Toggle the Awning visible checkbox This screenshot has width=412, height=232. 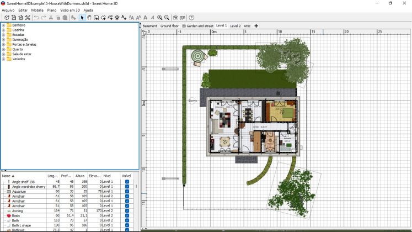(127, 210)
